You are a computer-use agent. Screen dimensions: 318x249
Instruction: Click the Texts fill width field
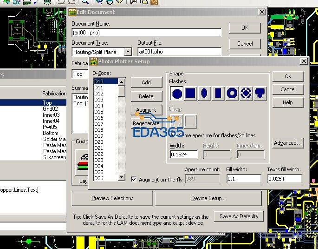point(284,179)
